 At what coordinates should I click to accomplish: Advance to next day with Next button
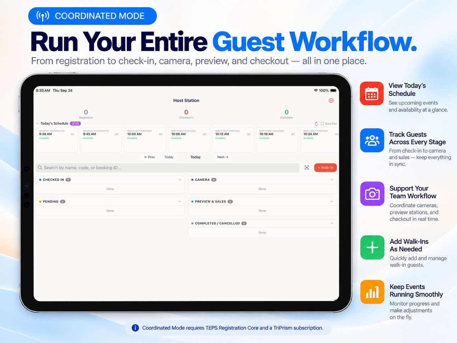tap(223, 157)
